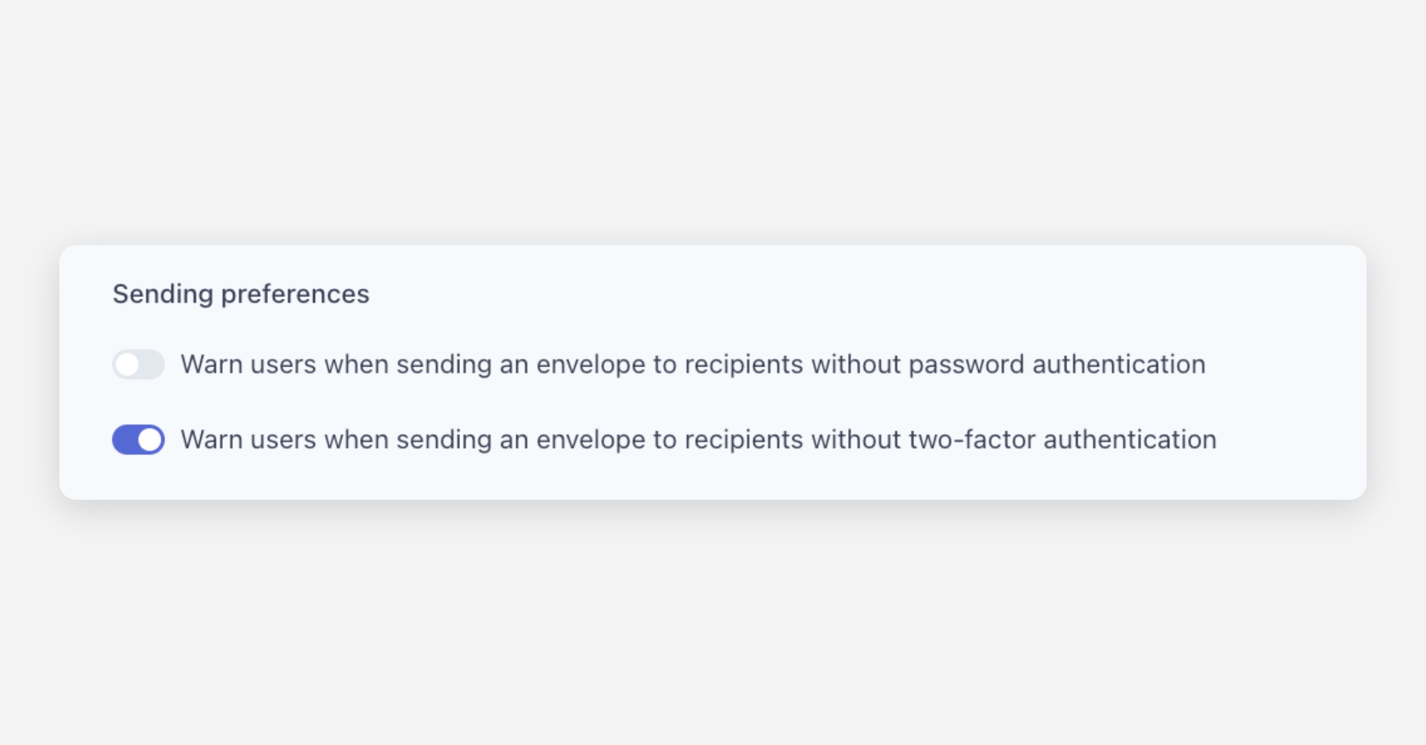Image resolution: width=1426 pixels, height=745 pixels.
Task: Turn off the blue switch in Sending preferences
Action: click(x=138, y=440)
